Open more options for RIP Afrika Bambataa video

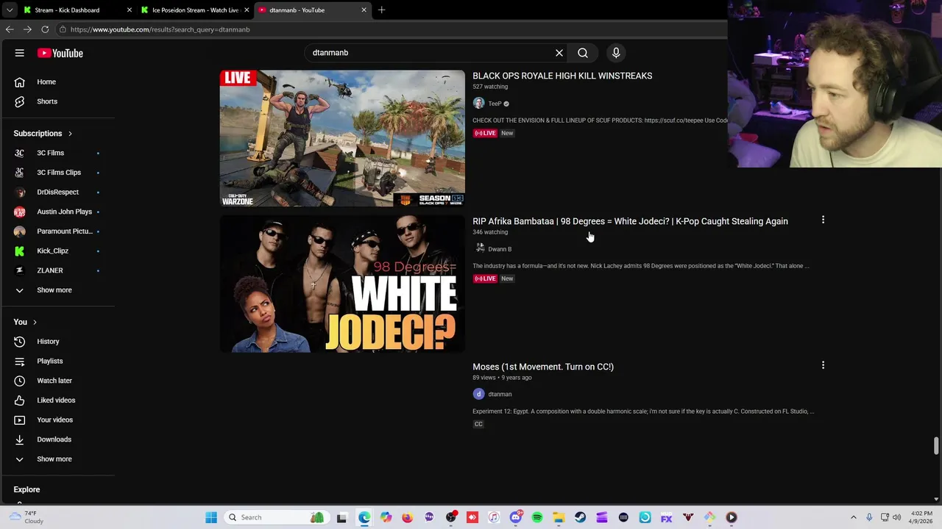point(823,220)
